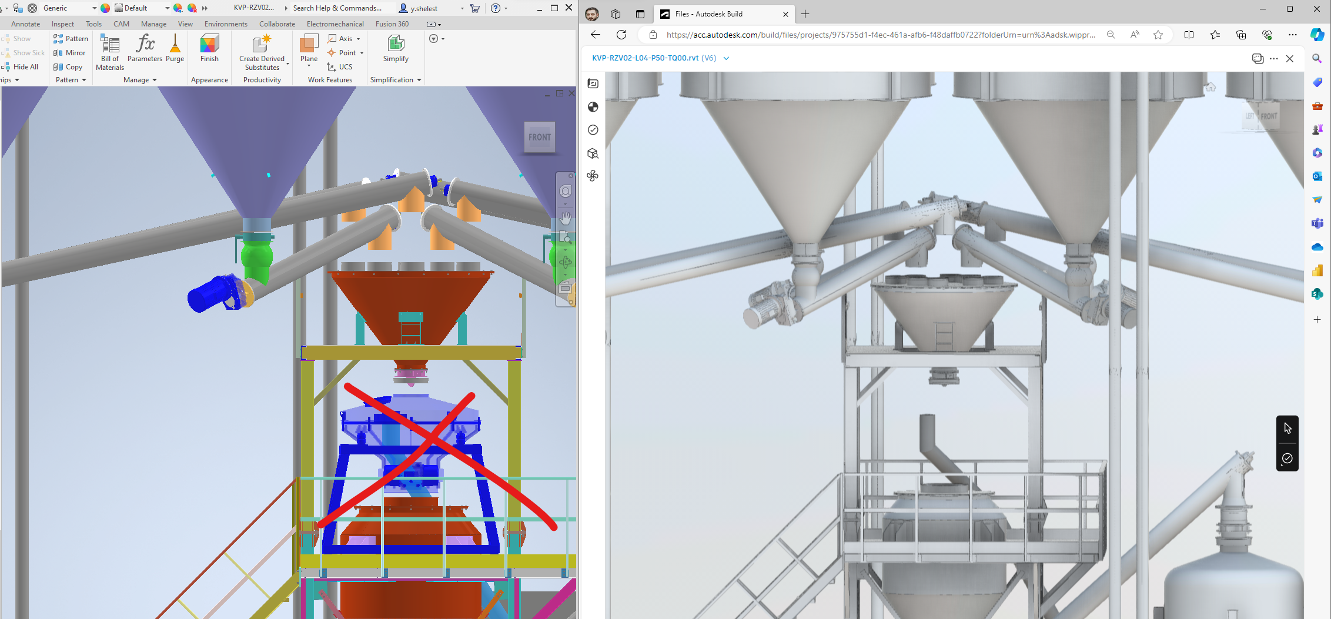Toggle the checkmark validation icon in viewer sidebar

pos(593,130)
